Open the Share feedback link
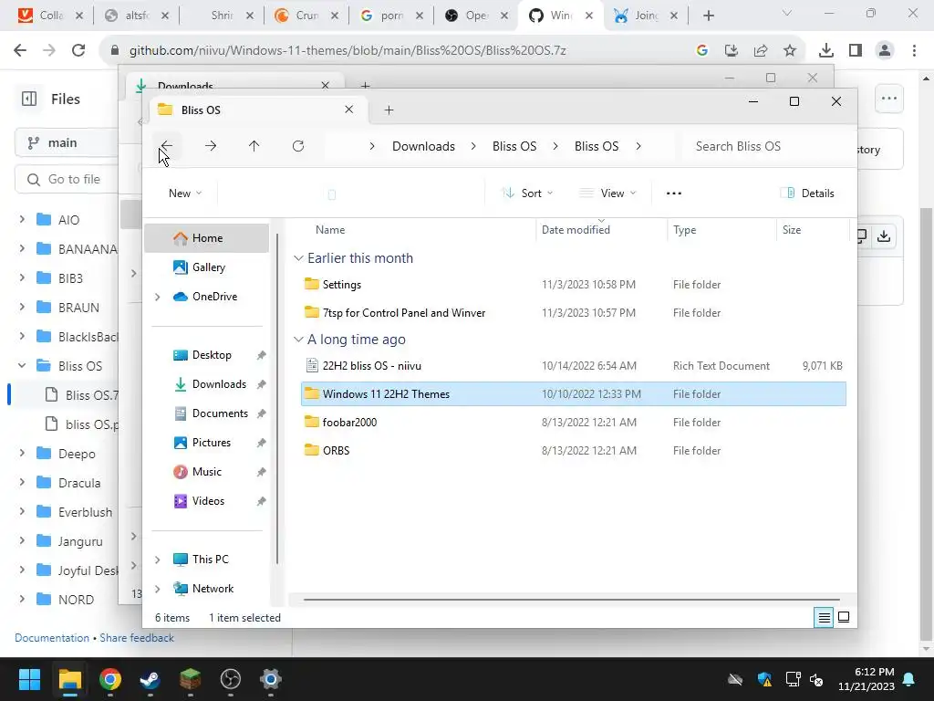The height and width of the screenshot is (701, 934). coord(137,638)
